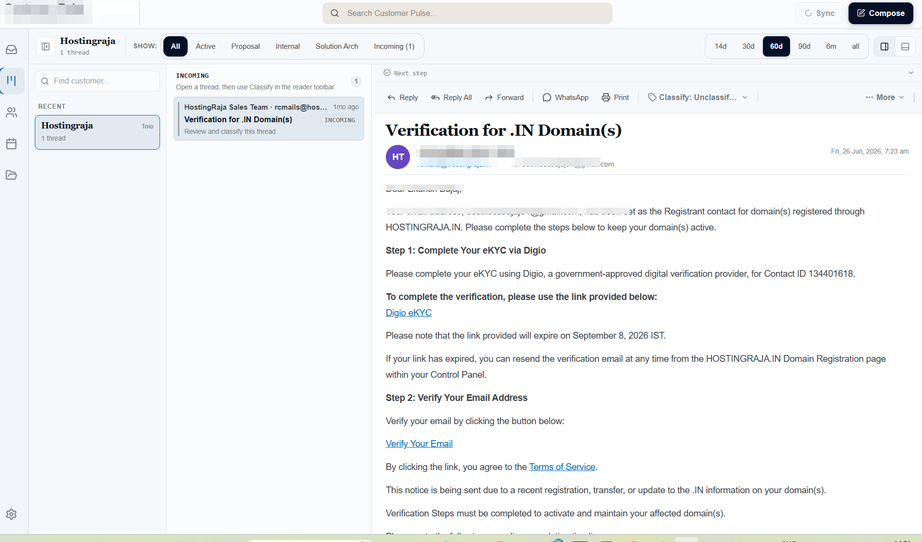Show Incoming (1) threads filter
This screenshot has width=922, height=542.
pyautogui.click(x=394, y=46)
